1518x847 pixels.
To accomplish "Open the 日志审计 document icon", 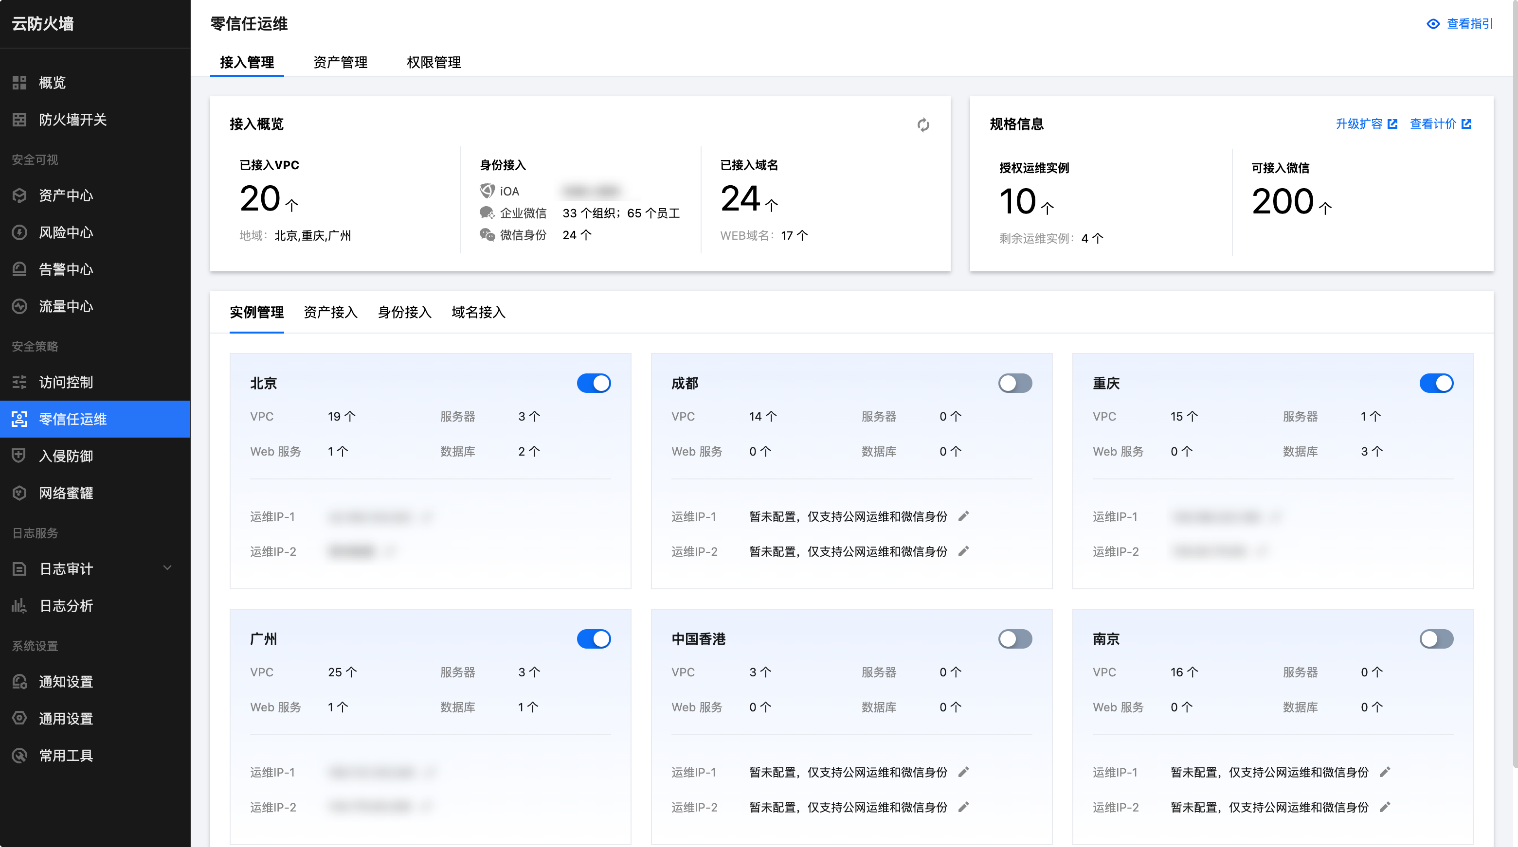I will (19, 569).
